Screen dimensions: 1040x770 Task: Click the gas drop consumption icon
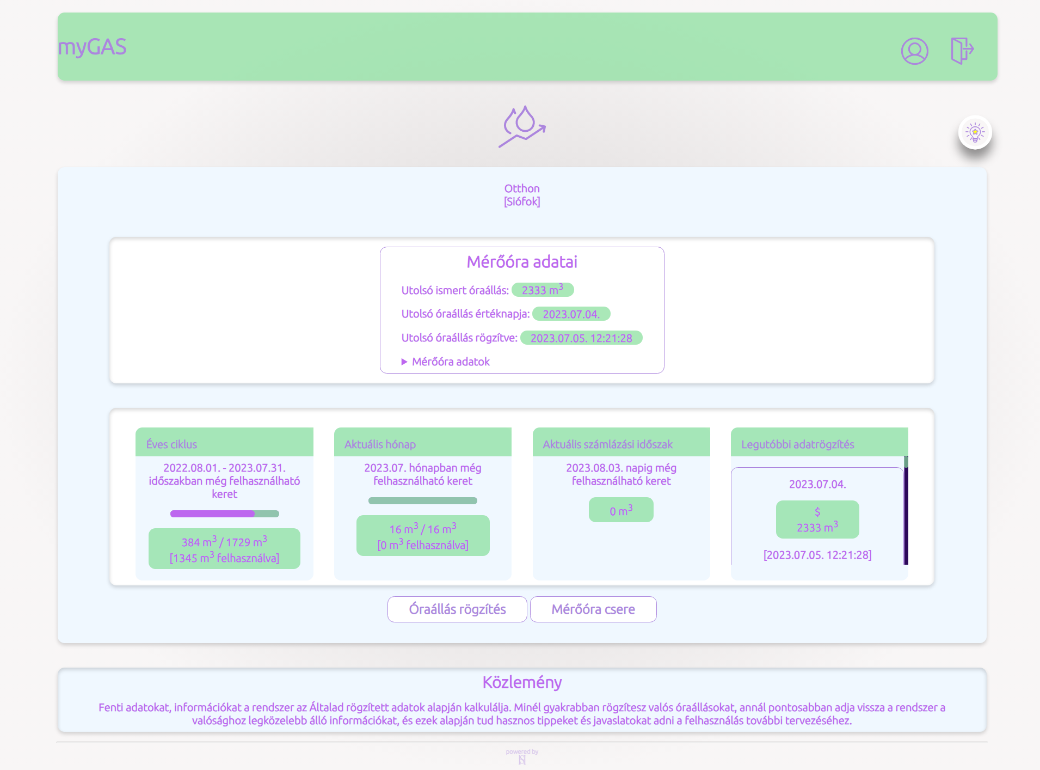(522, 126)
